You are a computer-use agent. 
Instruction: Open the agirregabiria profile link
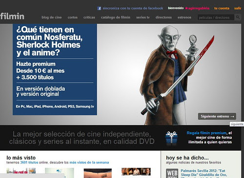[199, 8]
